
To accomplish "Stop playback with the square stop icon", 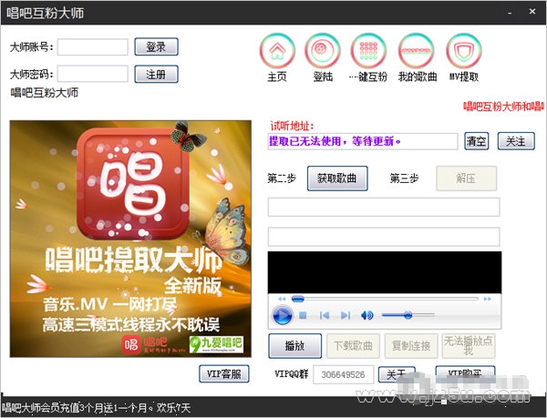I will (303, 316).
